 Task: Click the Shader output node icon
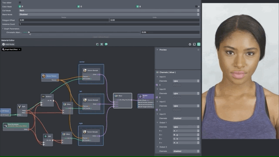coord(140,96)
